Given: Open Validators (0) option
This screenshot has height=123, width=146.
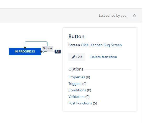Looking at the screenshot, I should coord(79,97).
